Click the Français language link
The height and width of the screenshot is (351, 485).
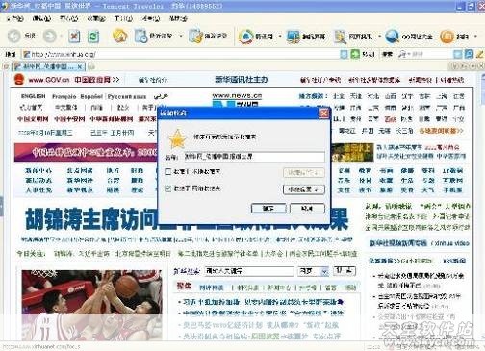64,96
